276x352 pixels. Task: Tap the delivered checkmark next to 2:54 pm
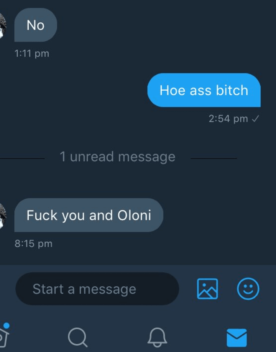[x=255, y=118]
